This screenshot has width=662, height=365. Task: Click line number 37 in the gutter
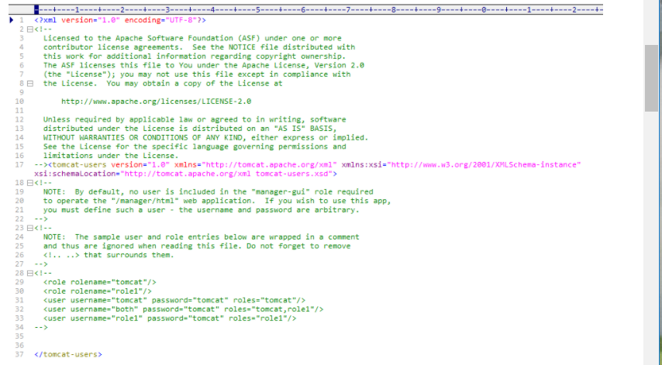tap(19, 354)
